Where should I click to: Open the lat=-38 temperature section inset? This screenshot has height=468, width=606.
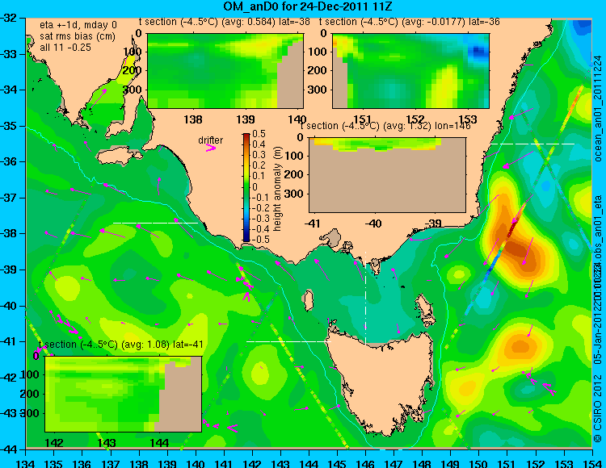click(225, 71)
